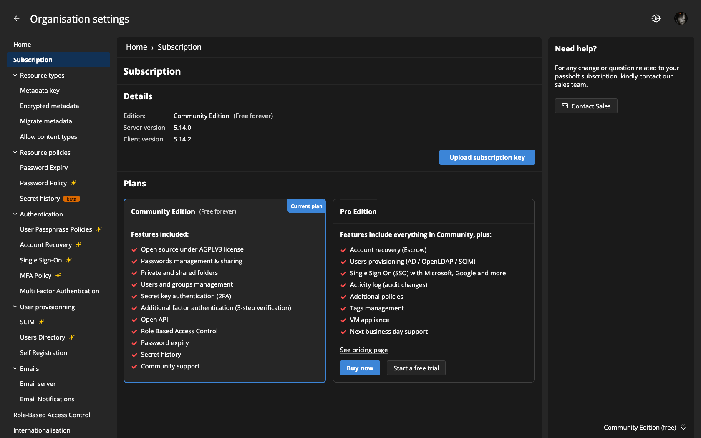Click the Need help? heading

tap(576, 48)
